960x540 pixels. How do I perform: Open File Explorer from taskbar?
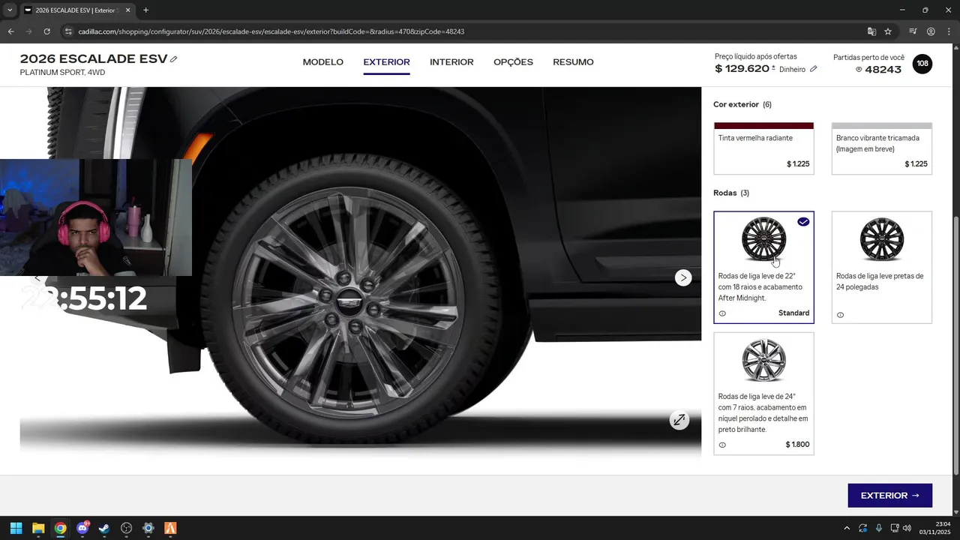38,528
